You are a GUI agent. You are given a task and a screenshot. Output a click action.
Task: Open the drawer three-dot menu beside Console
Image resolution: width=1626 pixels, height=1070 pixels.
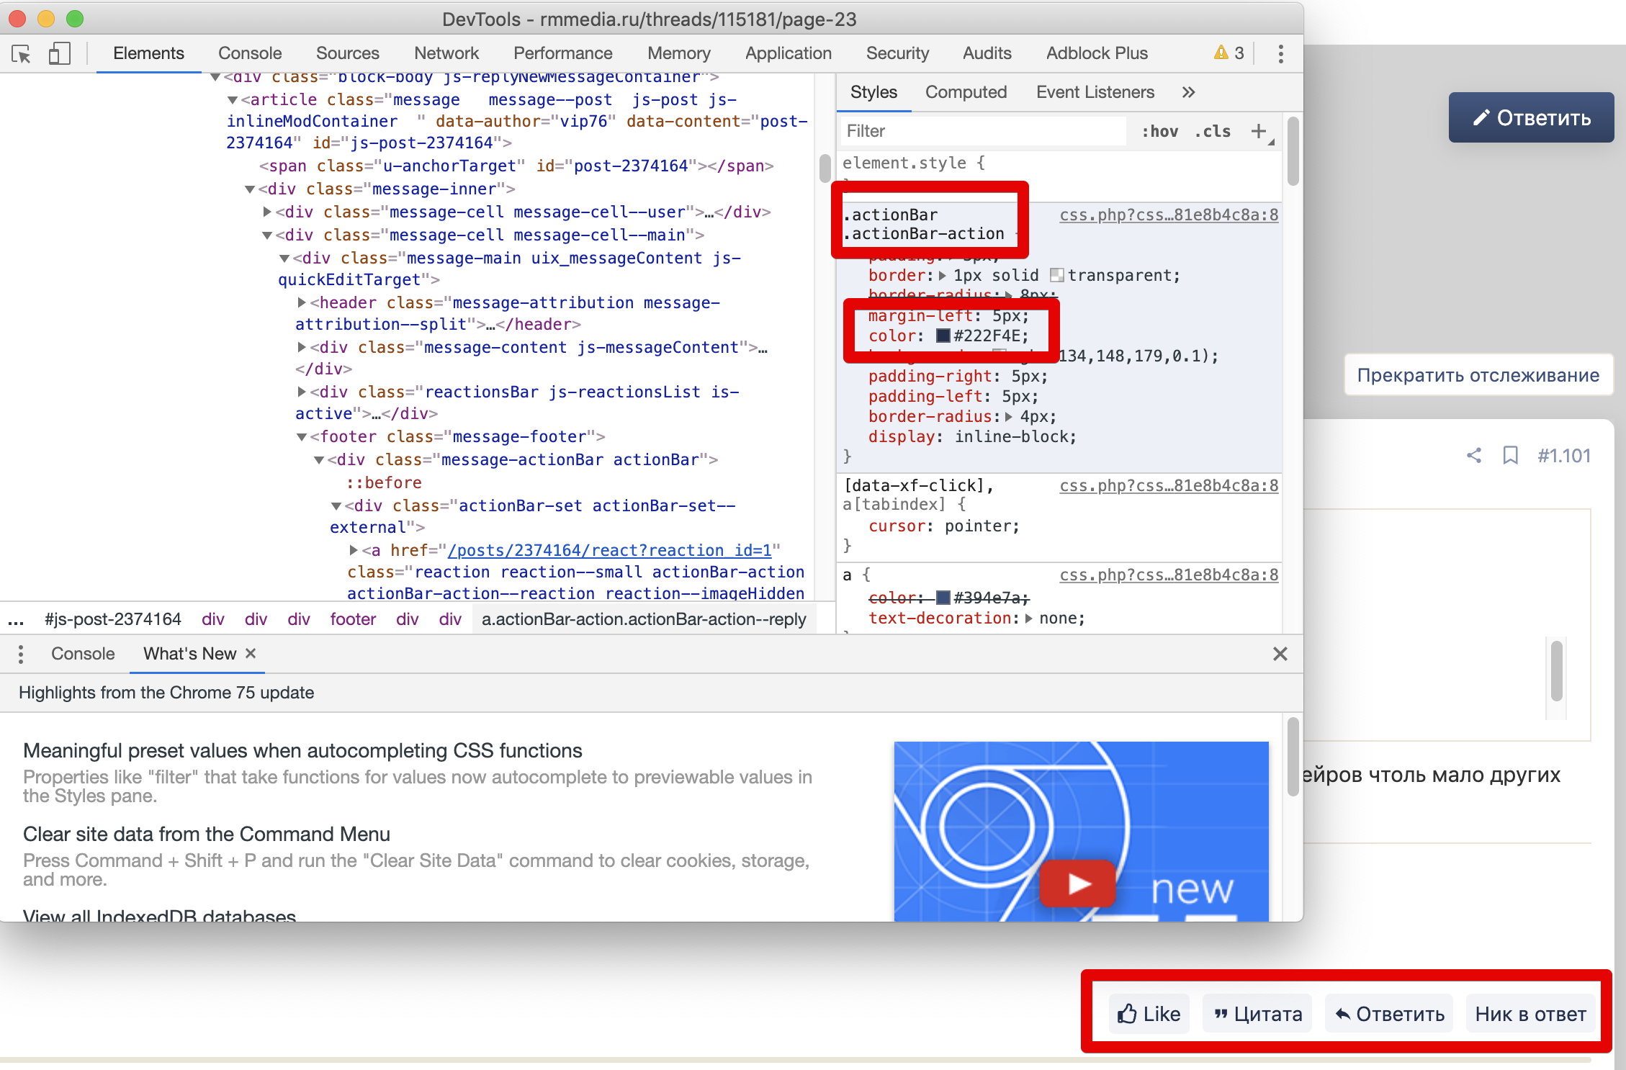(21, 654)
